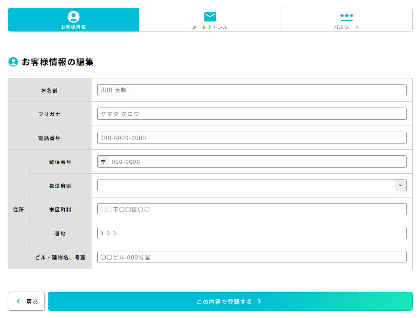Screen dimensions: 420x318
Task: Switch to the パスワード tab
Action: (x=346, y=20)
